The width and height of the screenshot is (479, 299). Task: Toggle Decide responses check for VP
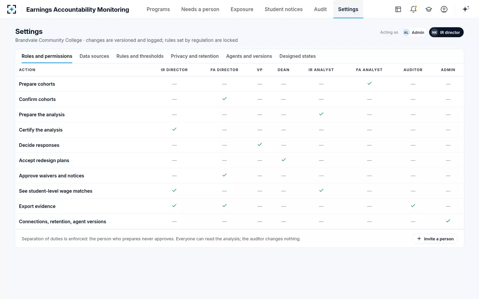click(260, 145)
